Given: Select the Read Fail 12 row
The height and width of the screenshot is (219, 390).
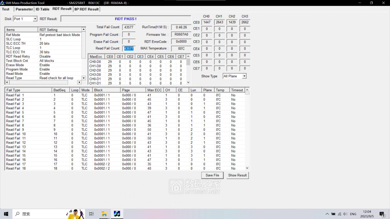Looking at the screenshot, I should tap(125, 143).
